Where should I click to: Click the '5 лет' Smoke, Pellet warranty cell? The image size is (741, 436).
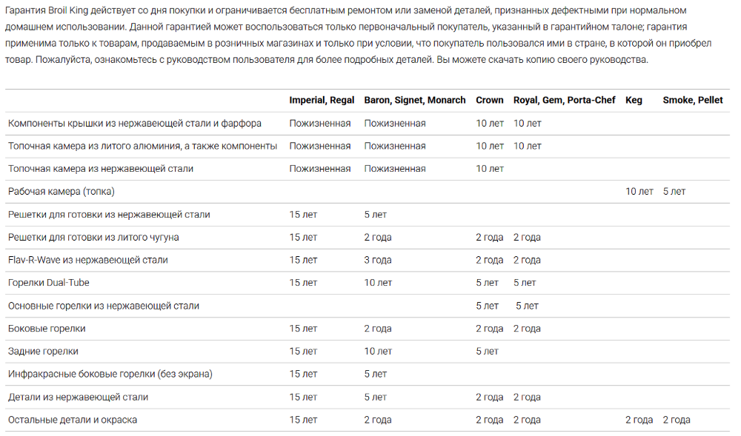674,192
